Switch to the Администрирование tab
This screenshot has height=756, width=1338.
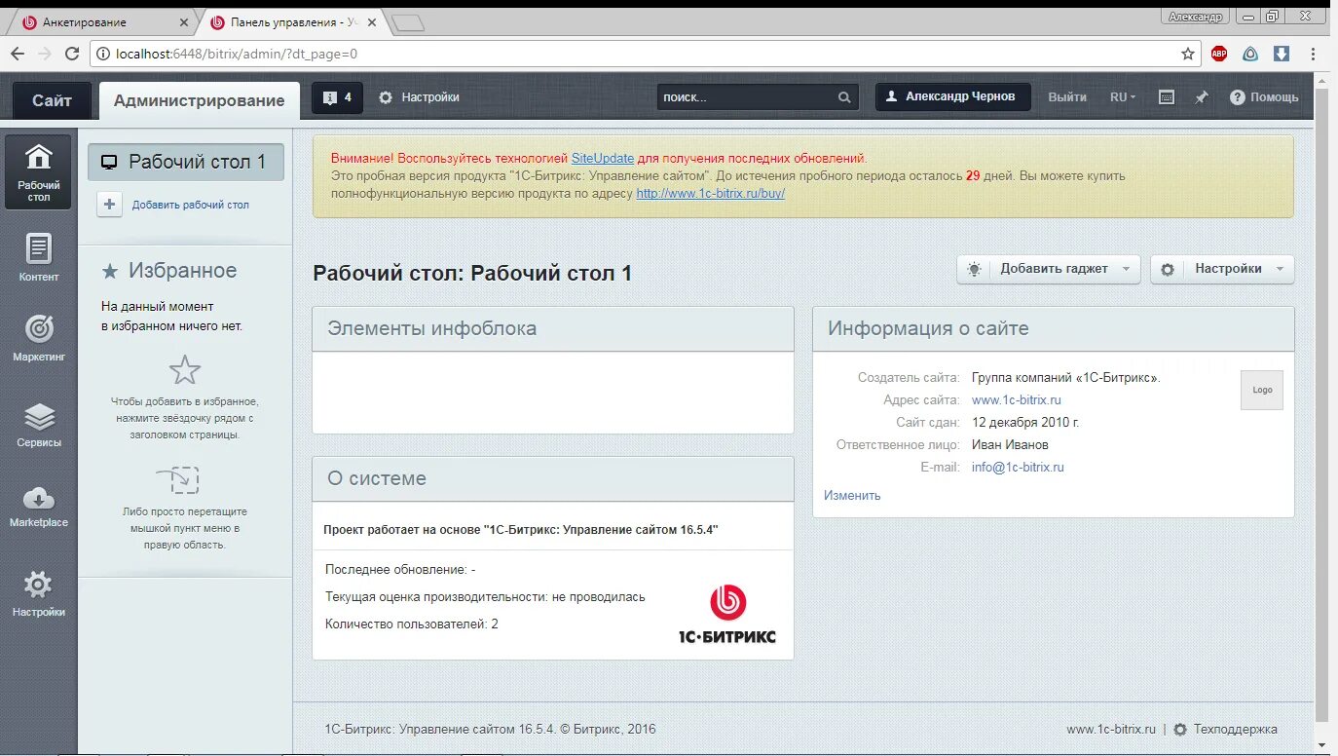(x=200, y=100)
